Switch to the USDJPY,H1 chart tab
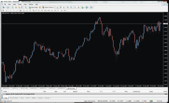 click(15, 88)
